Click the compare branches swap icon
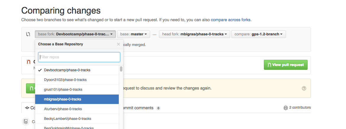Image resolution: width=346 pixels, height=129 pixels. point(28,34)
